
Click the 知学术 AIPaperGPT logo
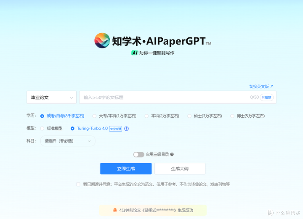[153, 41]
